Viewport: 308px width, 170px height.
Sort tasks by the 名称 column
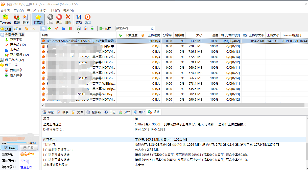coord(78,35)
